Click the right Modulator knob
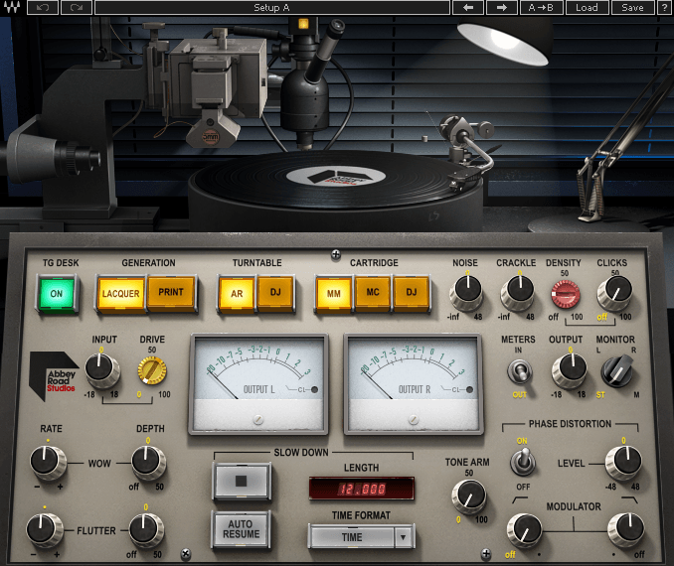The height and width of the screenshot is (566, 674). pos(625,531)
